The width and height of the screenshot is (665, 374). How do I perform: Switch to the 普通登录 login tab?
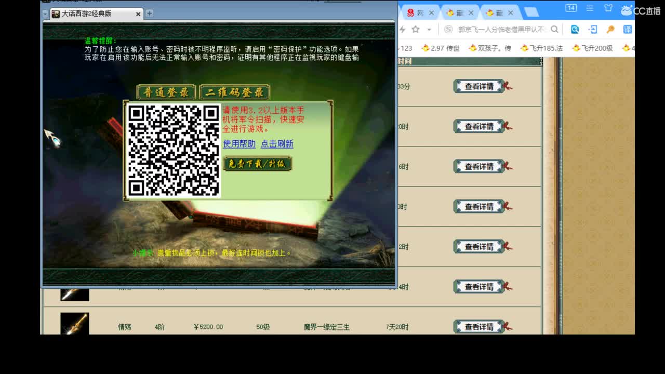coord(166,92)
